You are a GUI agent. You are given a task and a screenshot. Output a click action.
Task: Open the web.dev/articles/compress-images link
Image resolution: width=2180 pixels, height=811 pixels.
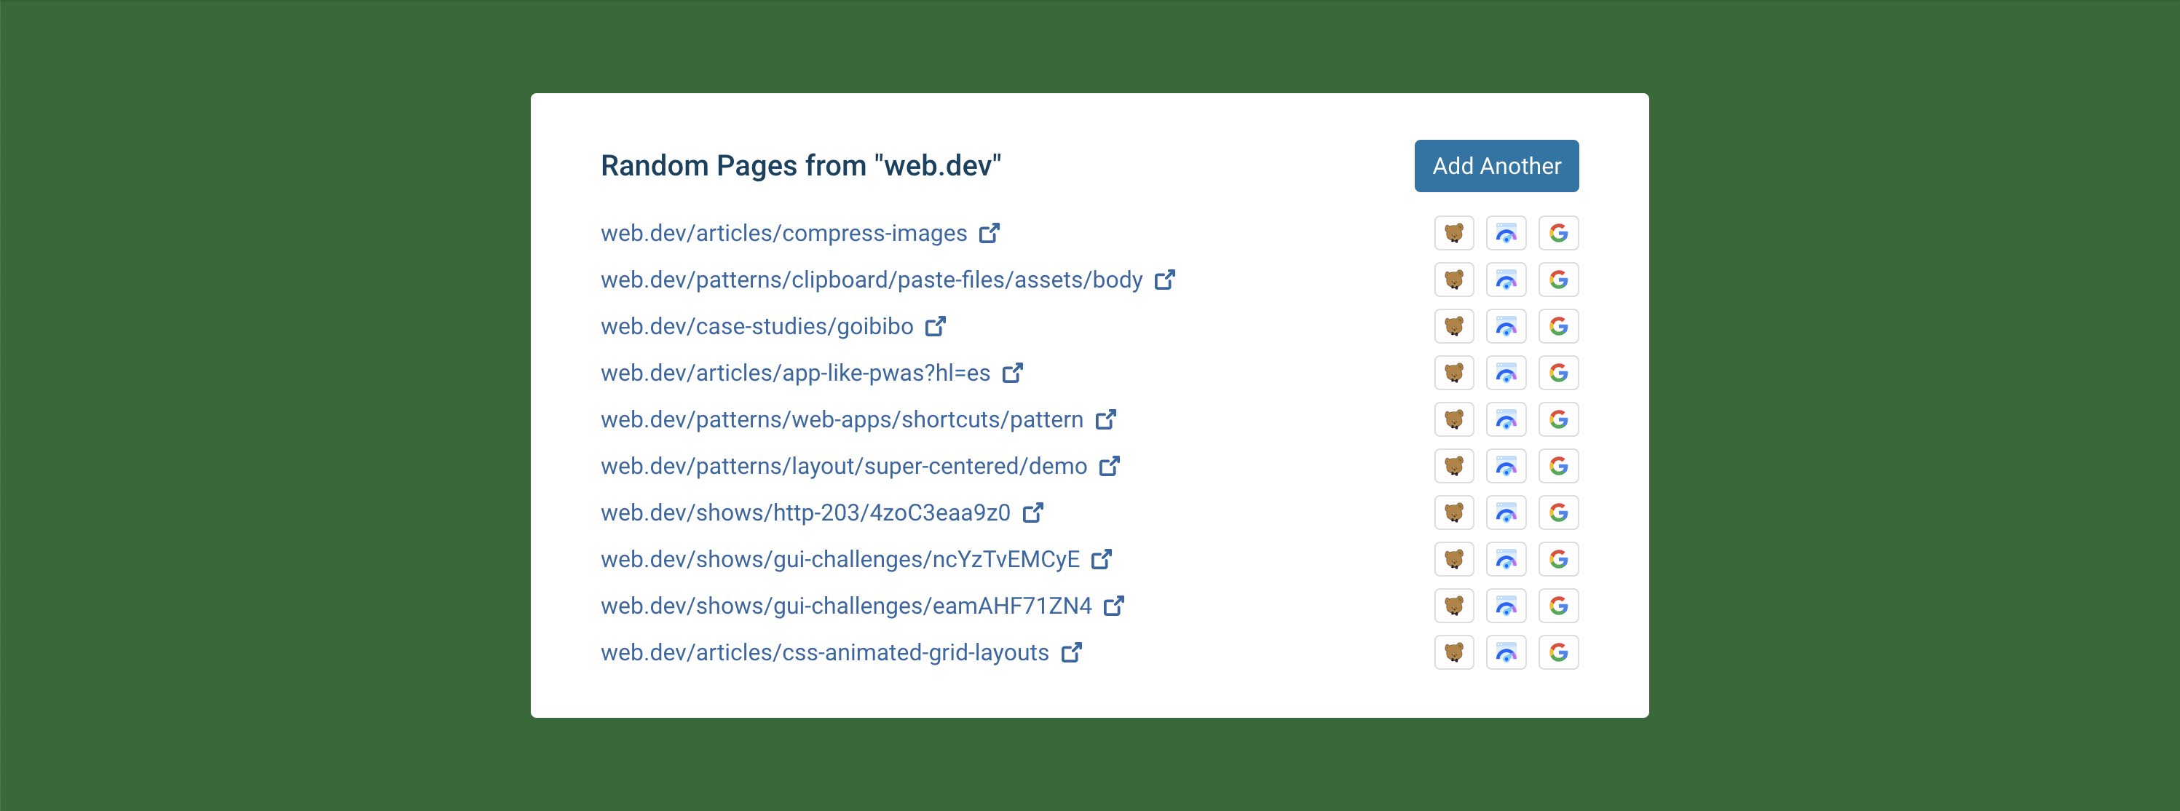(799, 233)
